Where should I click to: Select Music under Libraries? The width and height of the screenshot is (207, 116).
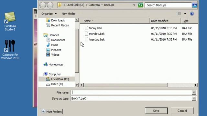click(x=55, y=45)
